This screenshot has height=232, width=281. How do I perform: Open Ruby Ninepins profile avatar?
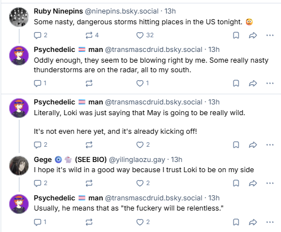click(19, 17)
